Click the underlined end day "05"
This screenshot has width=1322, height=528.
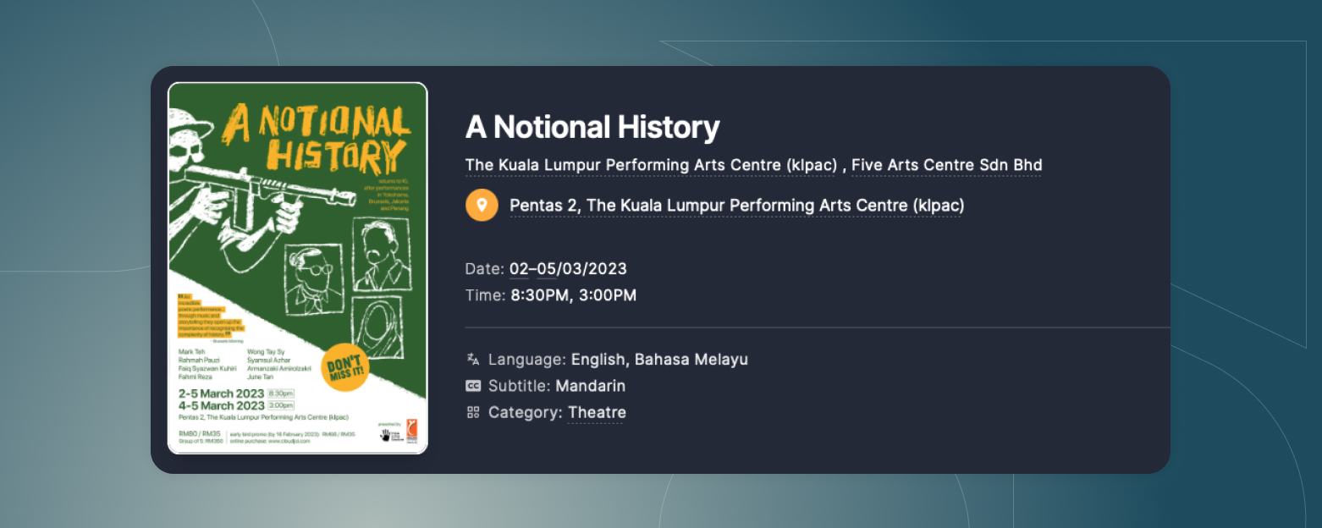(547, 269)
